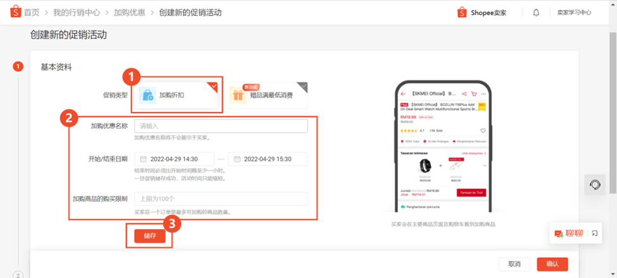The width and height of the screenshot is (617, 278).
Task: Open the headset customer support icon
Action: click(595, 184)
